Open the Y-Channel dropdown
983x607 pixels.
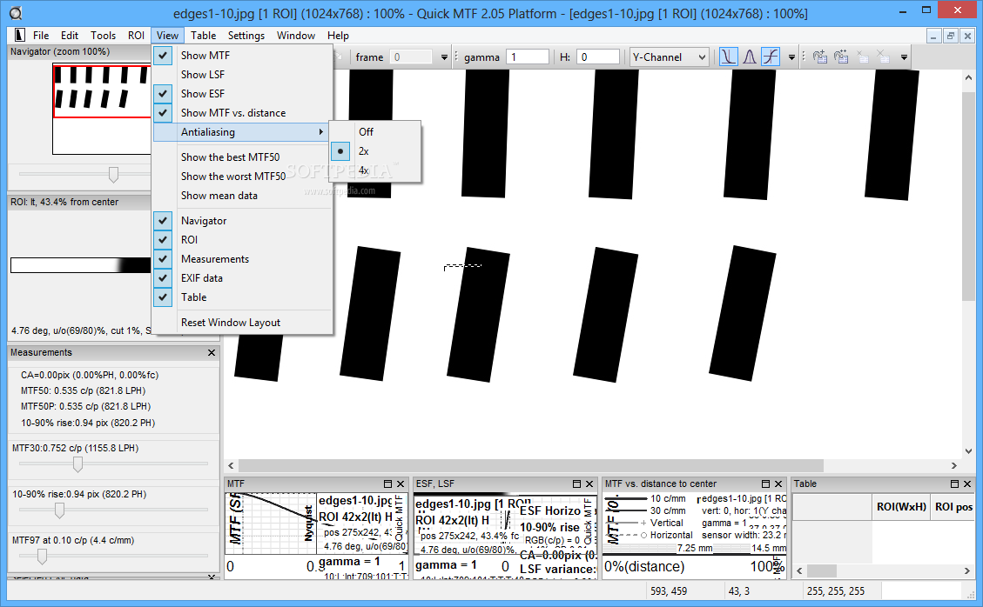point(669,57)
